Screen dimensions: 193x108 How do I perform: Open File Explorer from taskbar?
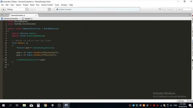24,105
